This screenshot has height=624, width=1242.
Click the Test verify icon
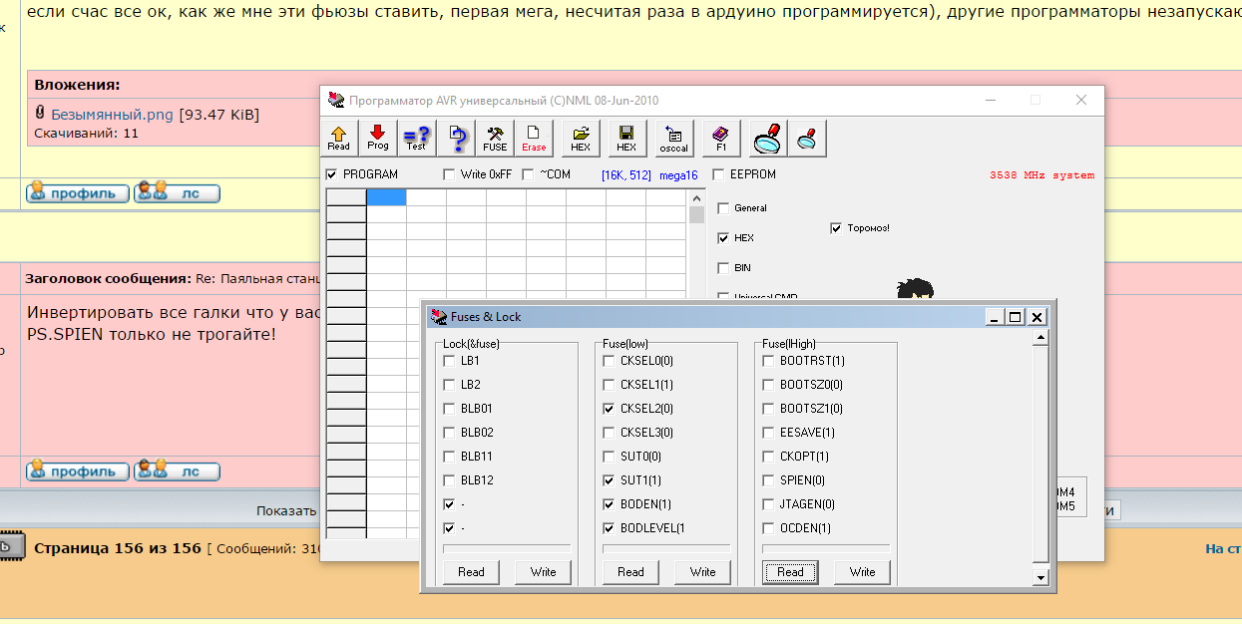pos(416,138)
